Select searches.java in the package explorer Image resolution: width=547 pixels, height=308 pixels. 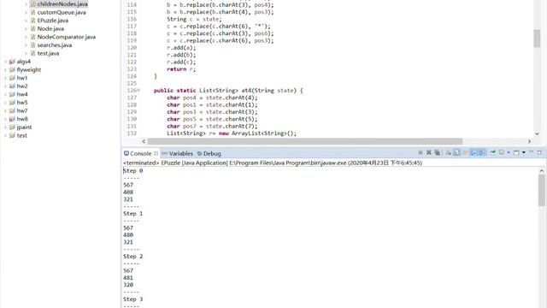[x=55, y=45]
